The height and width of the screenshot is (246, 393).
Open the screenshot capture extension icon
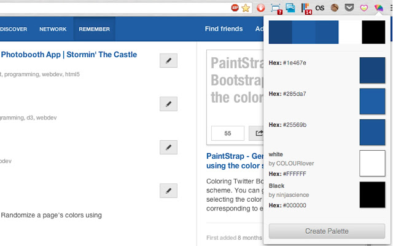[x=276, y=9]
